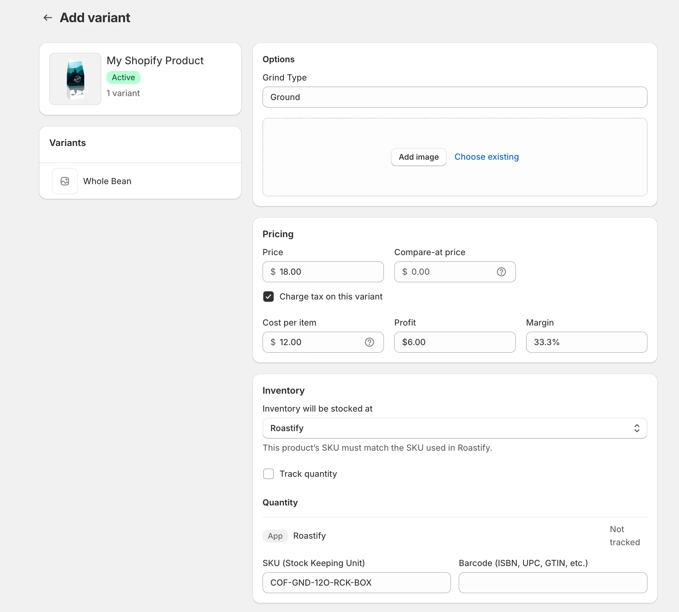679x612 pixels.
Task: Select the Whole Bean variant row
Action: (x=140, y=181)
